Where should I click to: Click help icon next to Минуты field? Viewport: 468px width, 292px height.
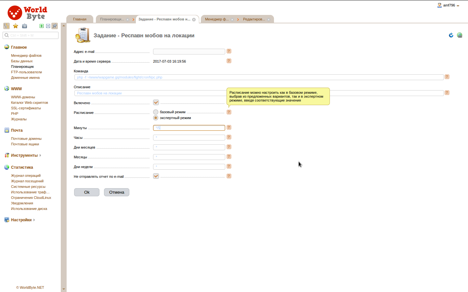(229, 128)
